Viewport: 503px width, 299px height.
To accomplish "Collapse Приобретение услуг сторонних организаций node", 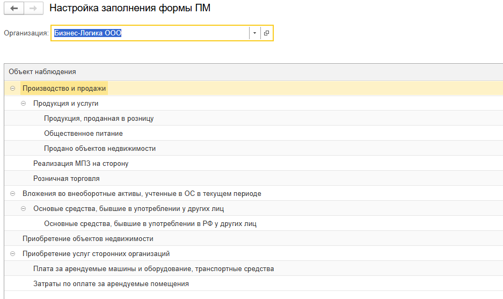I will 12,254.
